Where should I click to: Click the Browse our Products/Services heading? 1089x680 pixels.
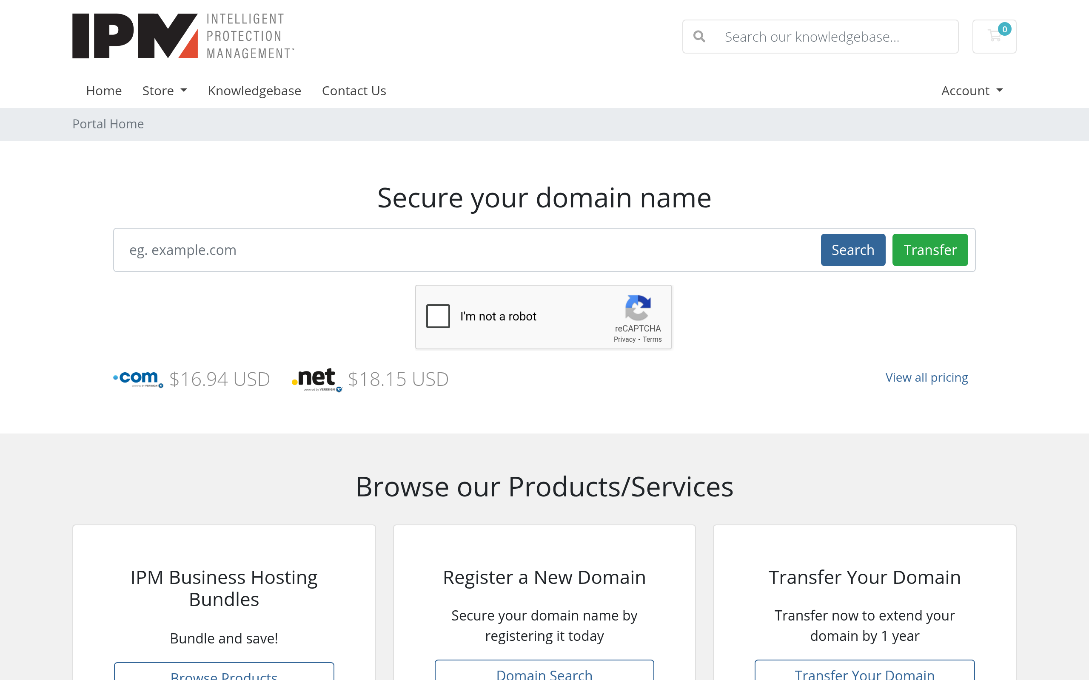[544, 487]
